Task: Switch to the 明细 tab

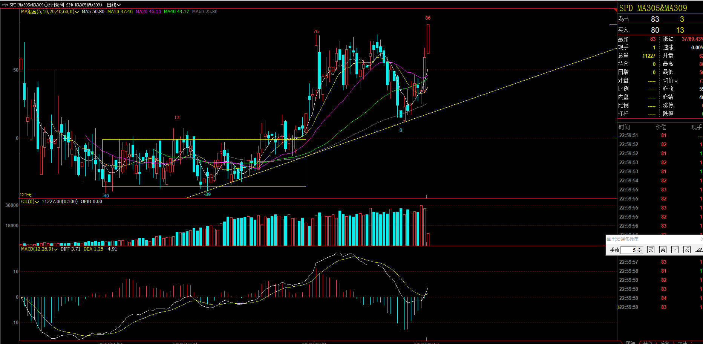Action: [630, 342]
